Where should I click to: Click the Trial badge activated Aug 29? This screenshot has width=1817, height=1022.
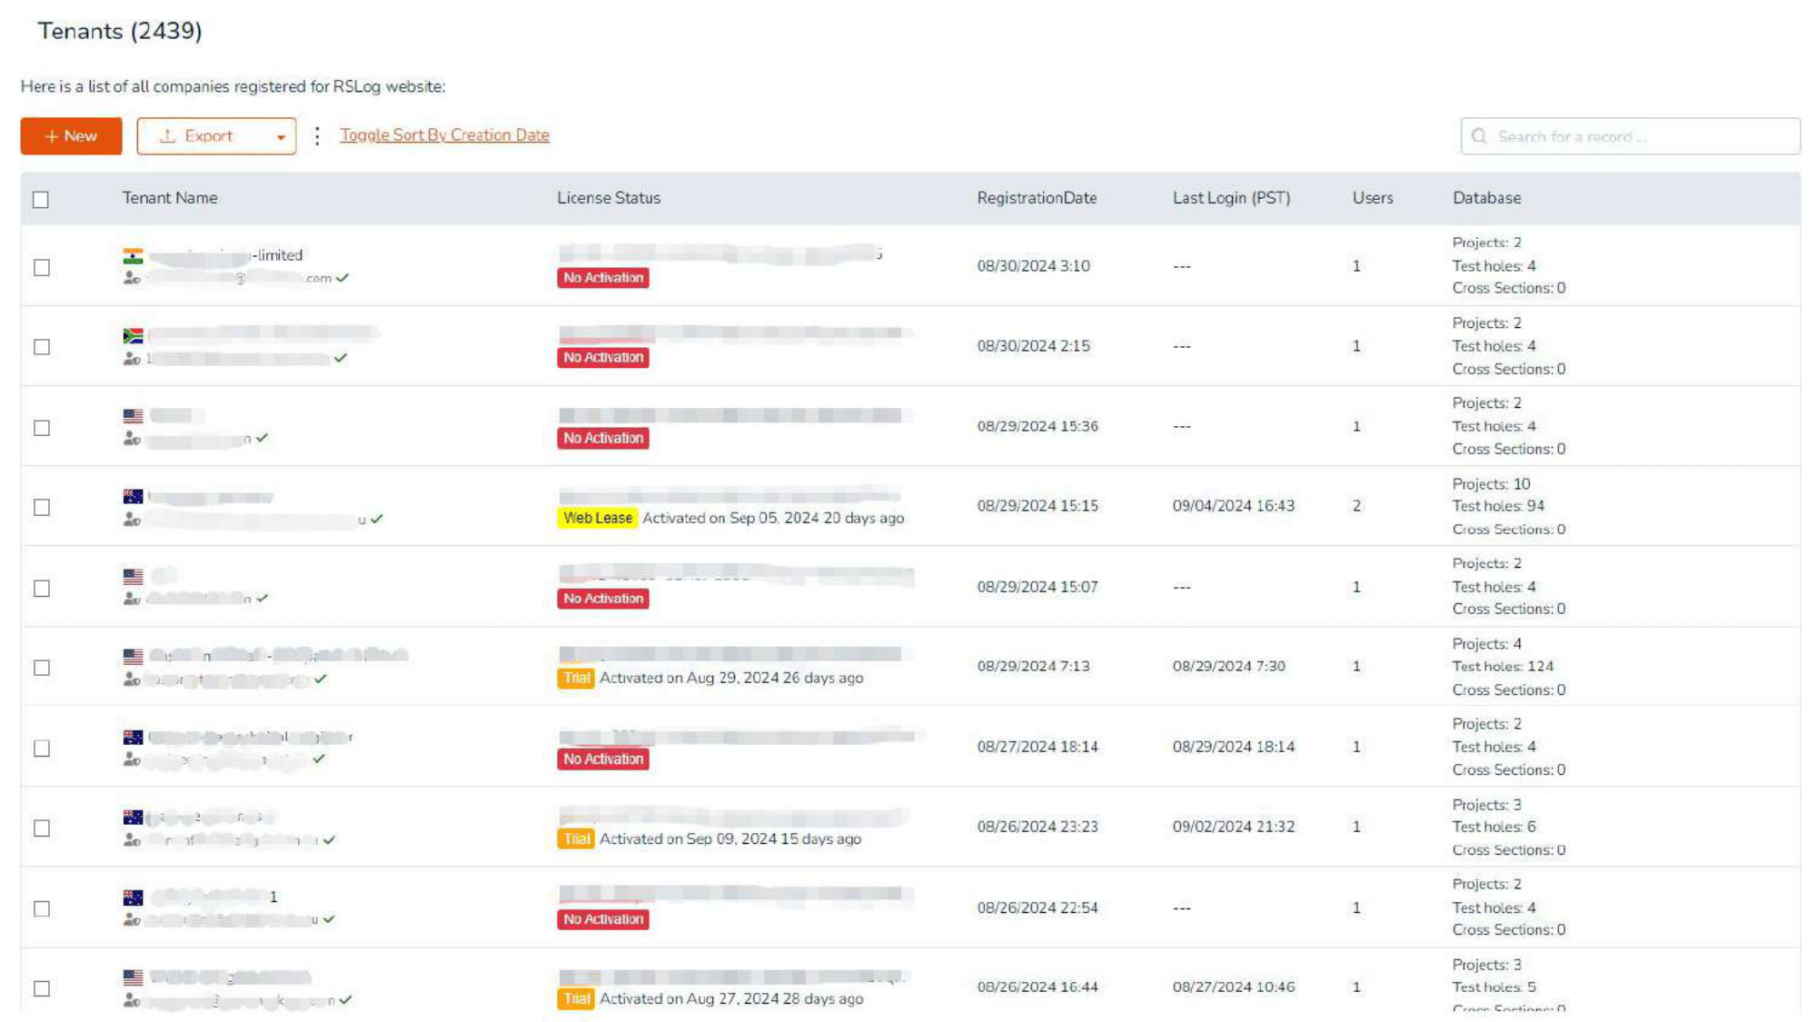tap(575, 678)
